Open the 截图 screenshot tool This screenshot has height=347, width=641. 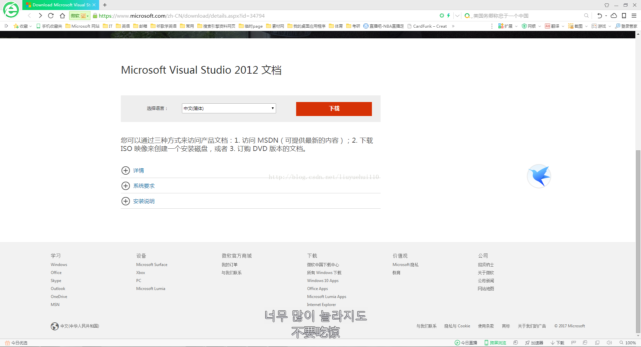pos(578,26)
